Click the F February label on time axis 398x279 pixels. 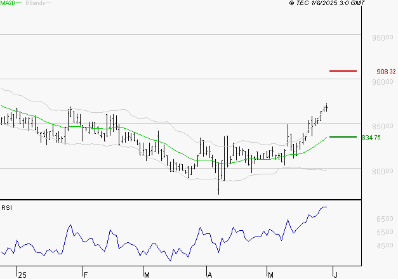tap(86, 275)
